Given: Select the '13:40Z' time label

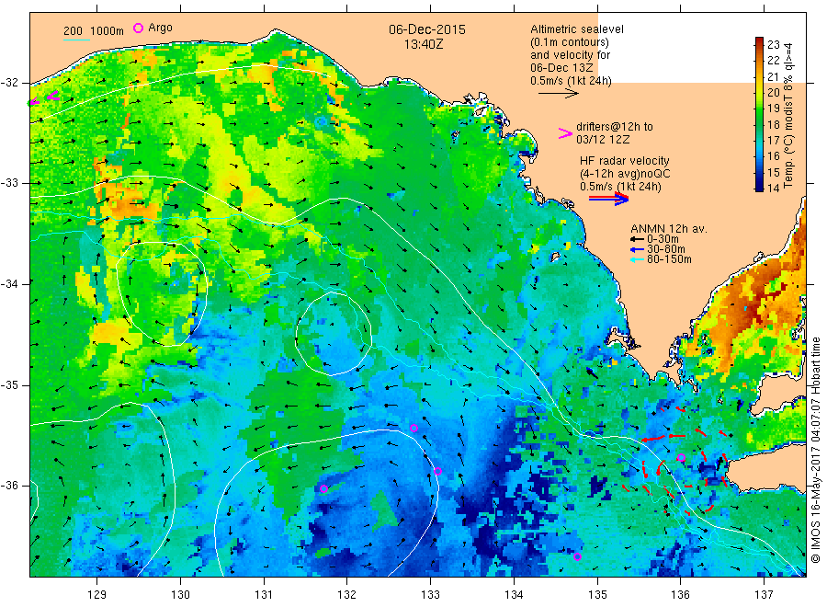Looking at the screenshot, I should pos(424,44).
